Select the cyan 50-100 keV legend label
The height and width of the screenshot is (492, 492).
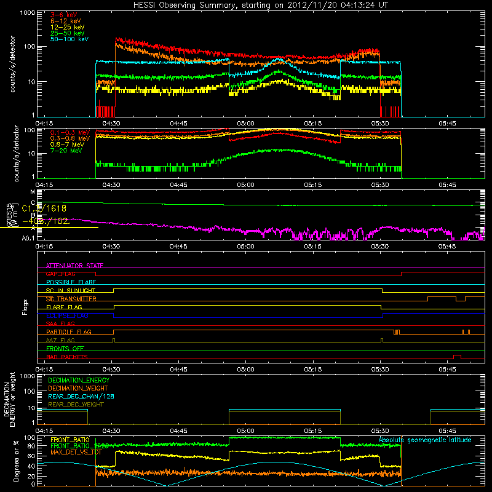click(69, 39)
